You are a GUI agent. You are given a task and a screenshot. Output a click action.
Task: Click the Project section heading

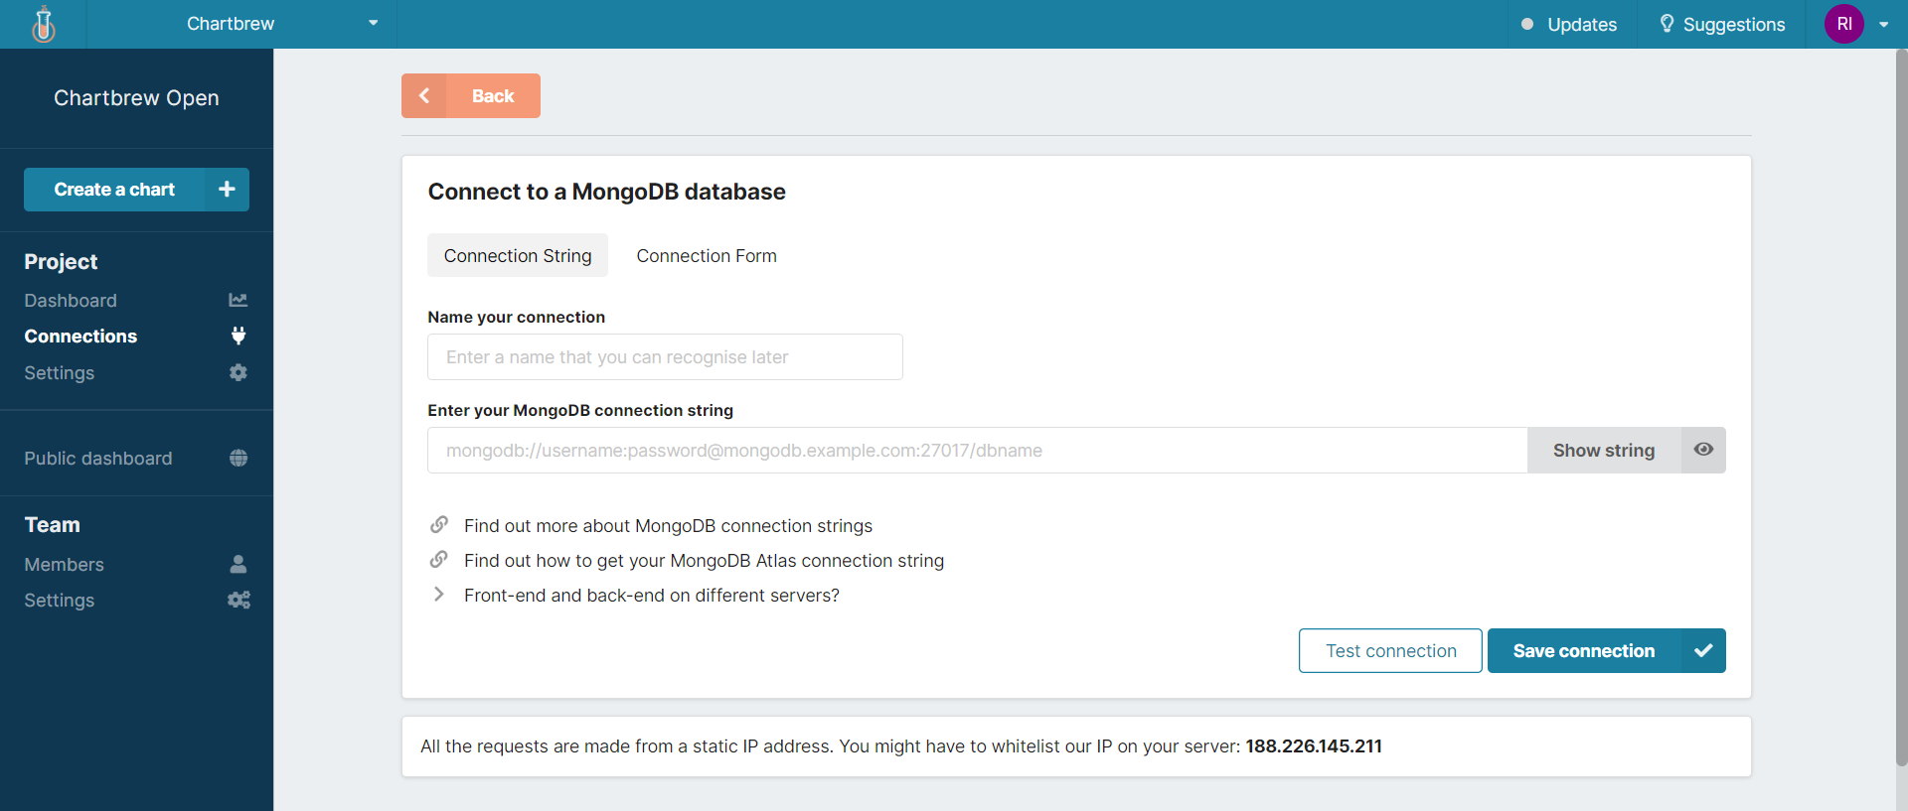click(x=61, y=261)
